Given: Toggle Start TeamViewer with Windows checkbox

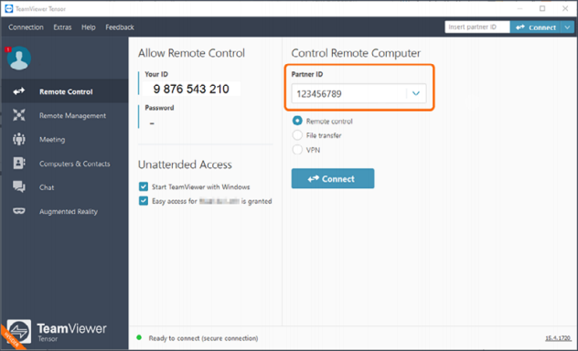Looking at the screenshot, I should [144, 186].
